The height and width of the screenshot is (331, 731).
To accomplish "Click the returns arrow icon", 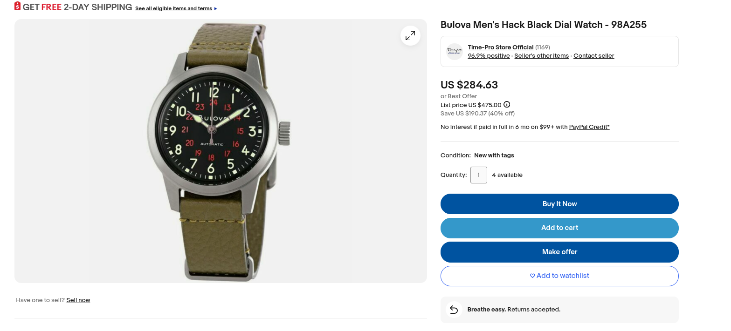I will [x=454, y=310].
